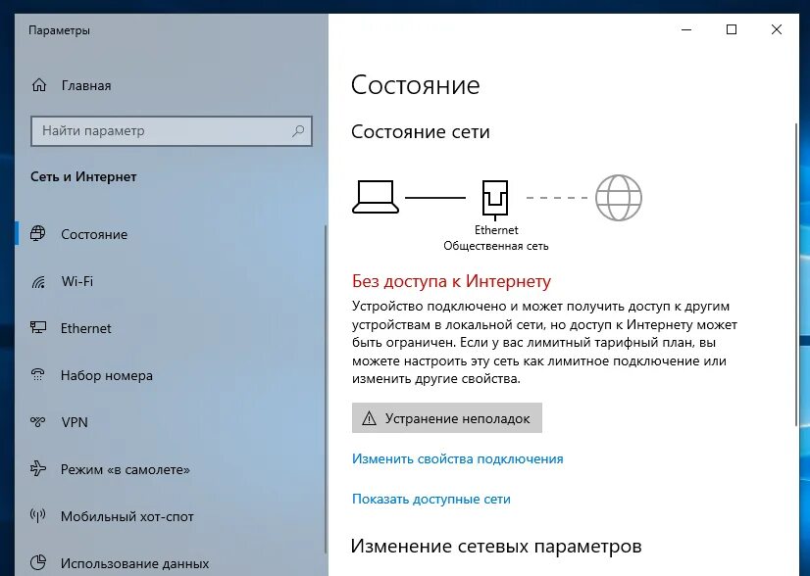Open VPN settings label

click(x=75, y=422)
